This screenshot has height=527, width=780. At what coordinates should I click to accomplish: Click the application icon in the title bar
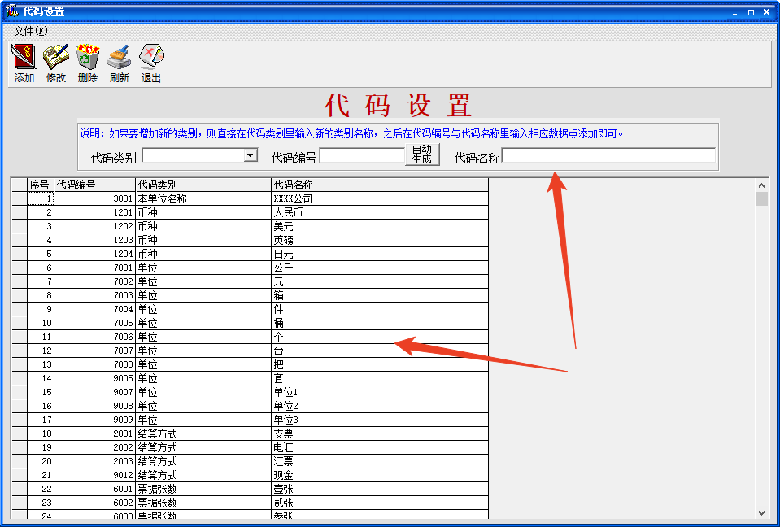11,11
